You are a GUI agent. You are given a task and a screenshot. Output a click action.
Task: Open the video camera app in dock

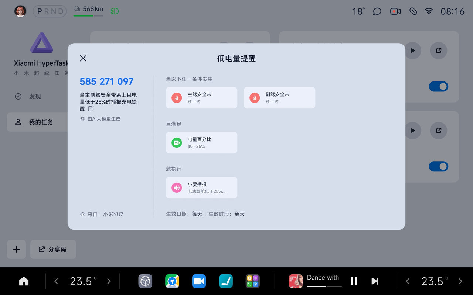tap(199, 281)
